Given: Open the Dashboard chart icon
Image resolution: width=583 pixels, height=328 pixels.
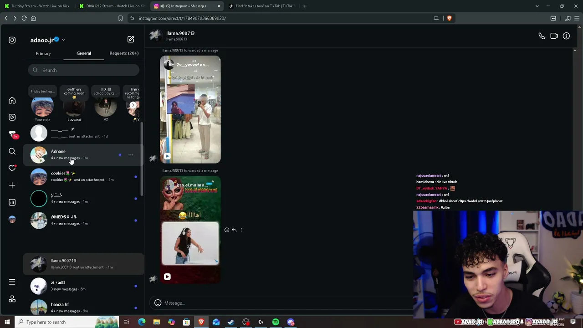Looking at the screenshot, I should click(x=12, y=202).
